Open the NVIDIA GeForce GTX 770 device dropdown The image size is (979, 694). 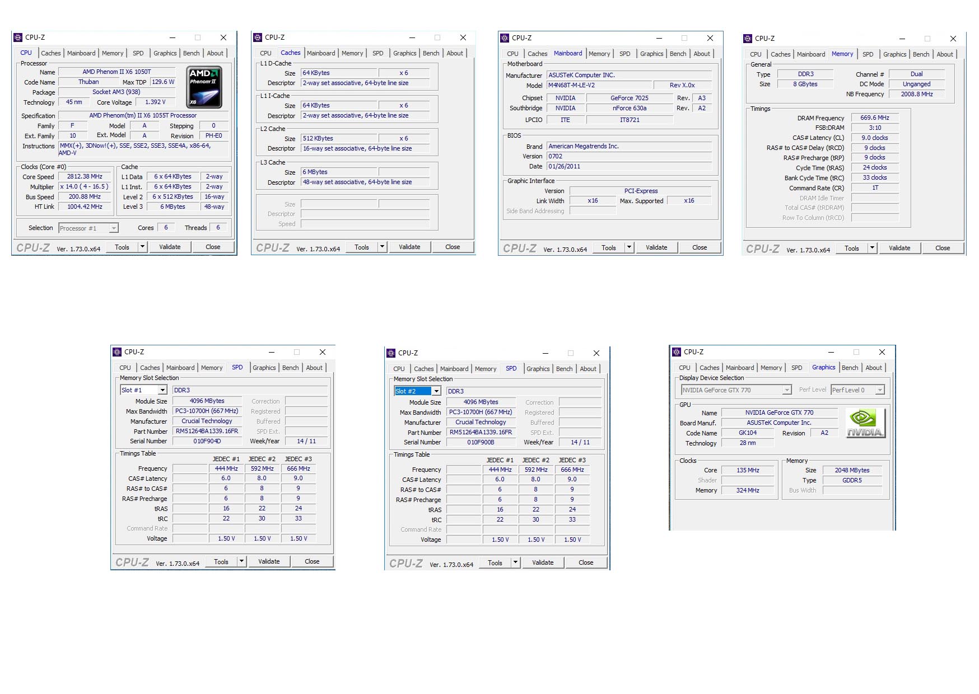point(787,390)
